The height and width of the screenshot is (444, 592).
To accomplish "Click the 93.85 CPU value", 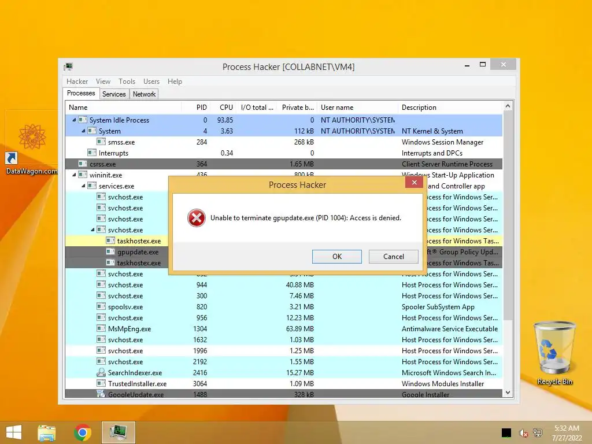I will tap(225, 120).
